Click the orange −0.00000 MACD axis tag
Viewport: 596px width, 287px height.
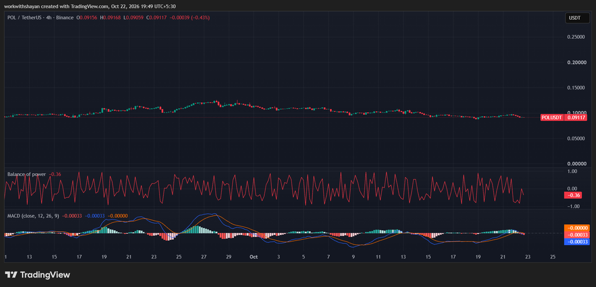click(x=576, y=228)
